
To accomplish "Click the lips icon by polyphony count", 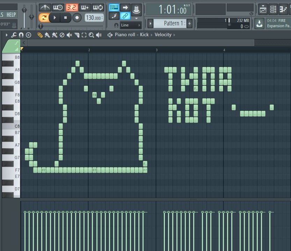I will 247,26.
